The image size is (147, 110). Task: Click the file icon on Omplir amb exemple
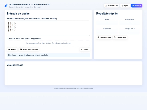21,49
